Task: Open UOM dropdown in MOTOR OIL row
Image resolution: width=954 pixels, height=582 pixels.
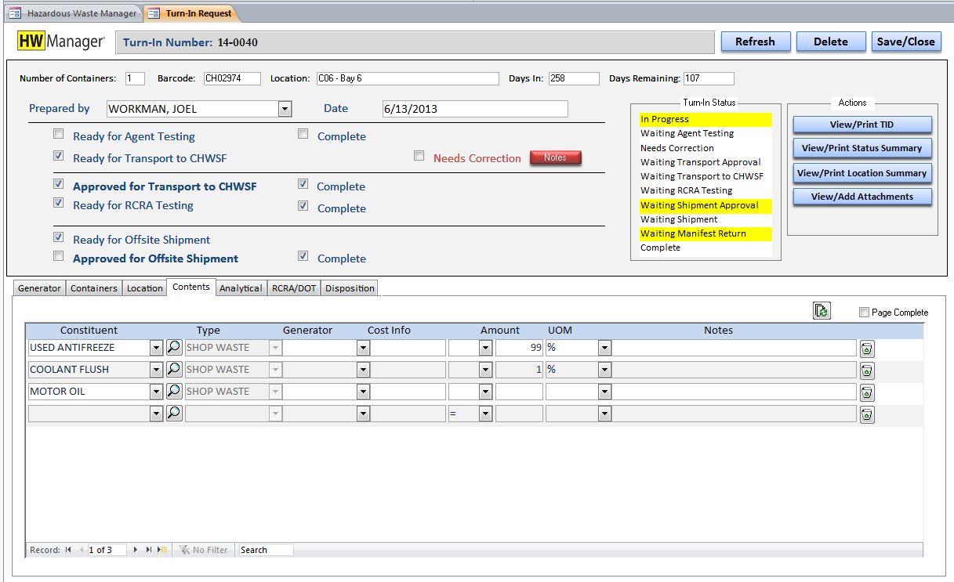Action: (604, 392)
